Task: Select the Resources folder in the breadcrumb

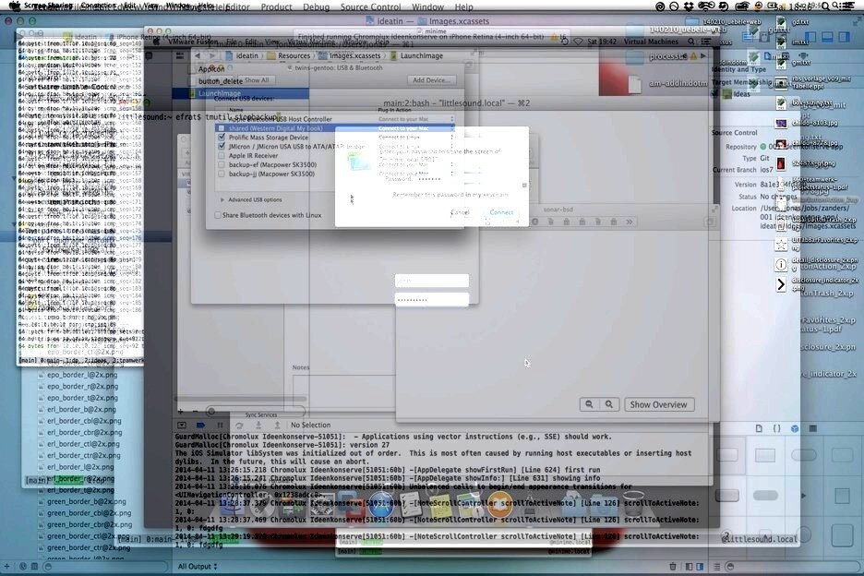Action: (289, 55)
